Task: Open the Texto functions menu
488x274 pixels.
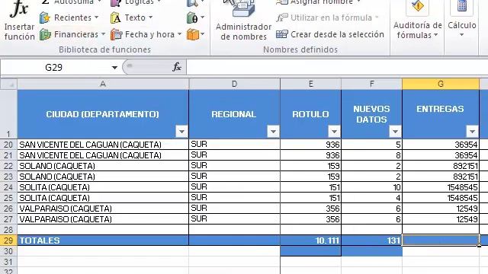Action: [132, 18]
